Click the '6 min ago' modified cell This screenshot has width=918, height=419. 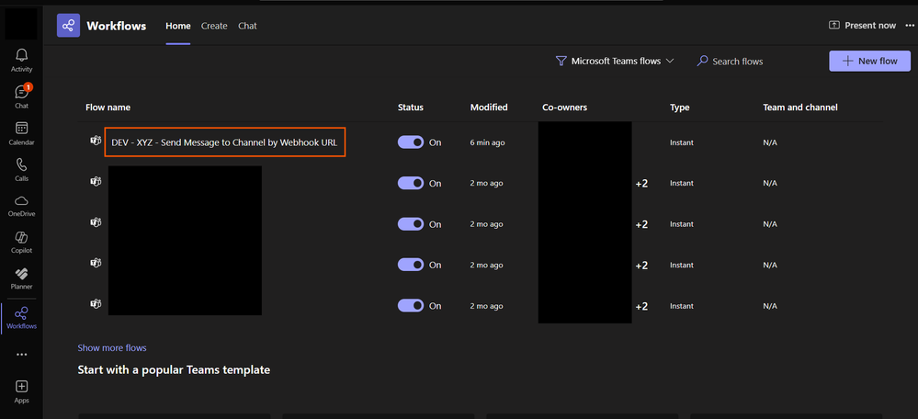point(487,142)
